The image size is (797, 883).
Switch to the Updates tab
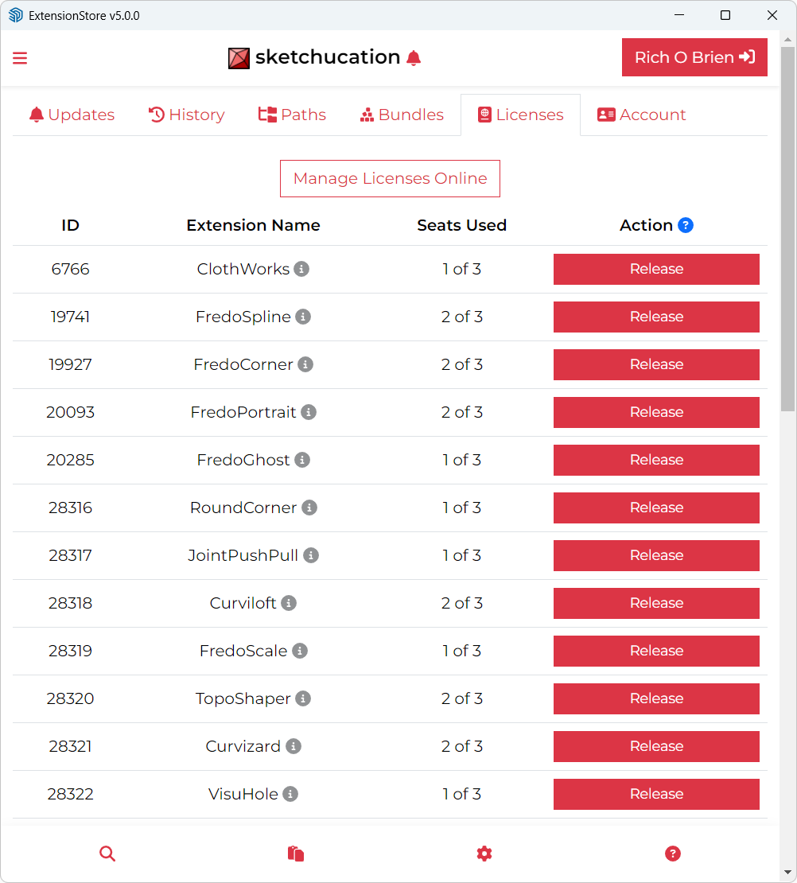coord(72,115)
